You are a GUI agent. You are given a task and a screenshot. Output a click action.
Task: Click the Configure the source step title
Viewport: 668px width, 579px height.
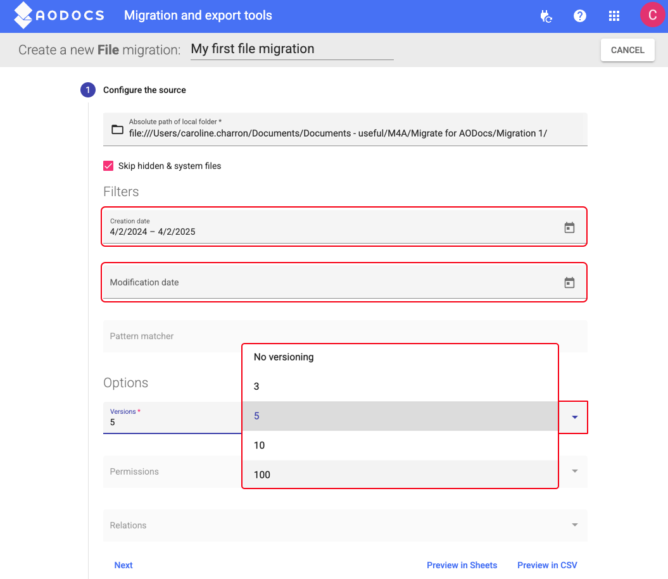tap(144, 90)
